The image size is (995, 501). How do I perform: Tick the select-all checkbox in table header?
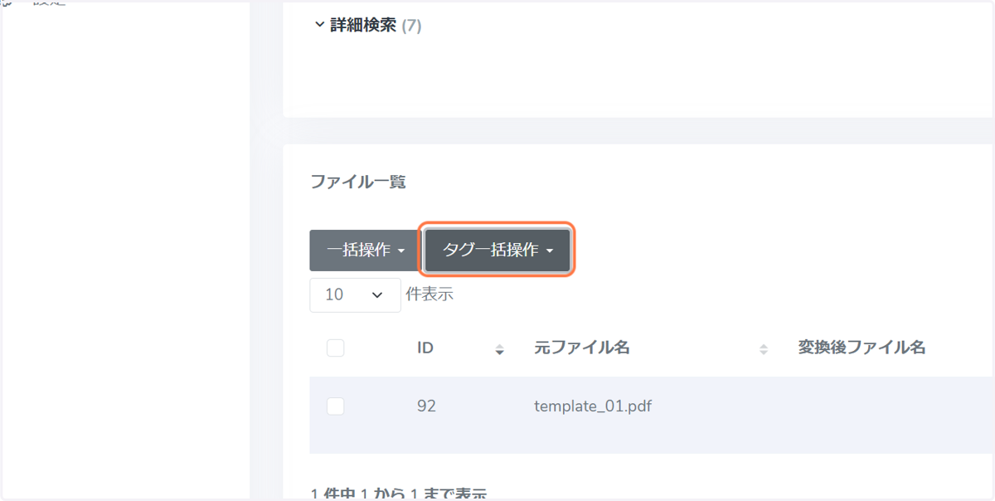click(x=335, y=348)
